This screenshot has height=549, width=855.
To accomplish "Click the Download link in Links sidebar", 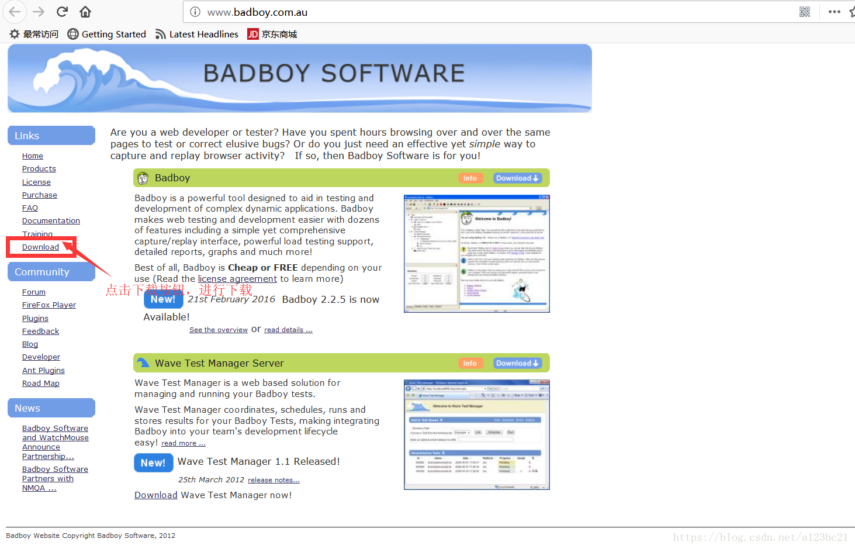I will 40,247.
